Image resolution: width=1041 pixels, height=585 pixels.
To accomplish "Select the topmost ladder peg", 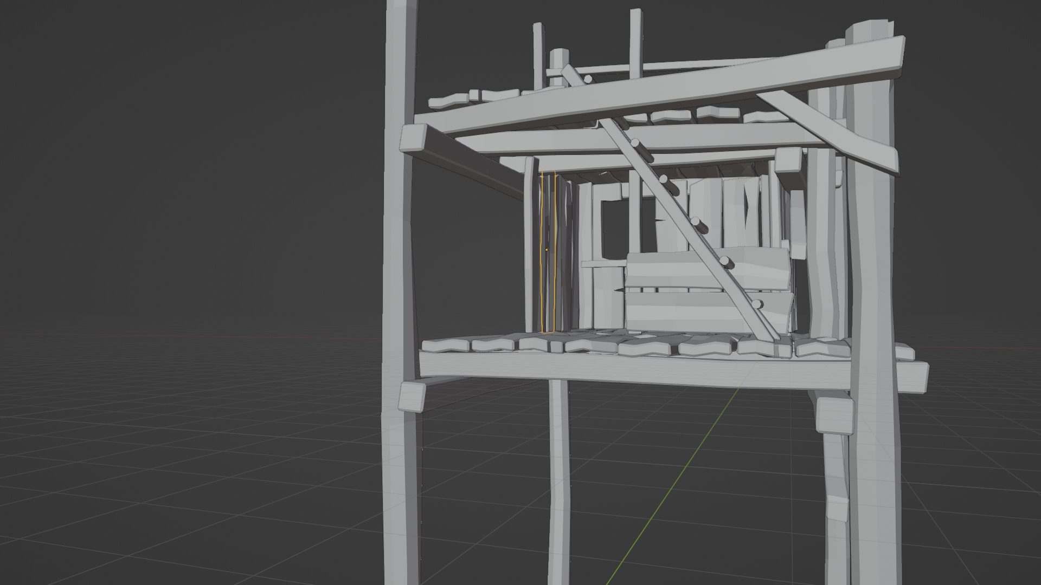I will (x=587, y=79).
